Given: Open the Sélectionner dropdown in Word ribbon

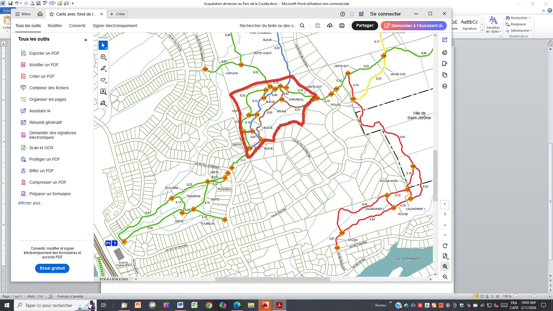Looking at the screenshot, I should tap(531, 31).
